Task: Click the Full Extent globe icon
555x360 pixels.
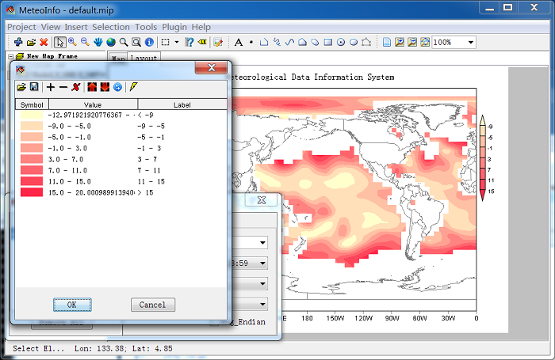Action: 111,42
